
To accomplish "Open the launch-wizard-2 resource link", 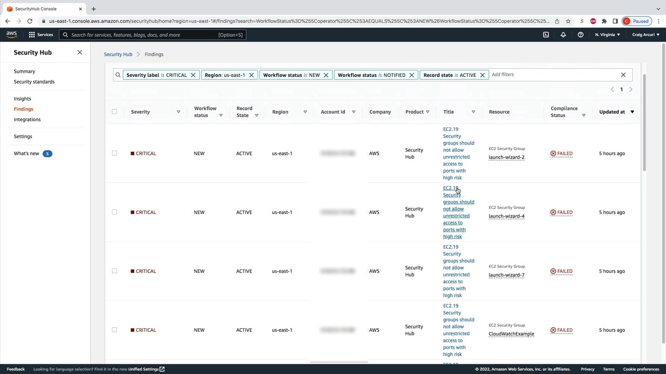I will click(506, 157).
